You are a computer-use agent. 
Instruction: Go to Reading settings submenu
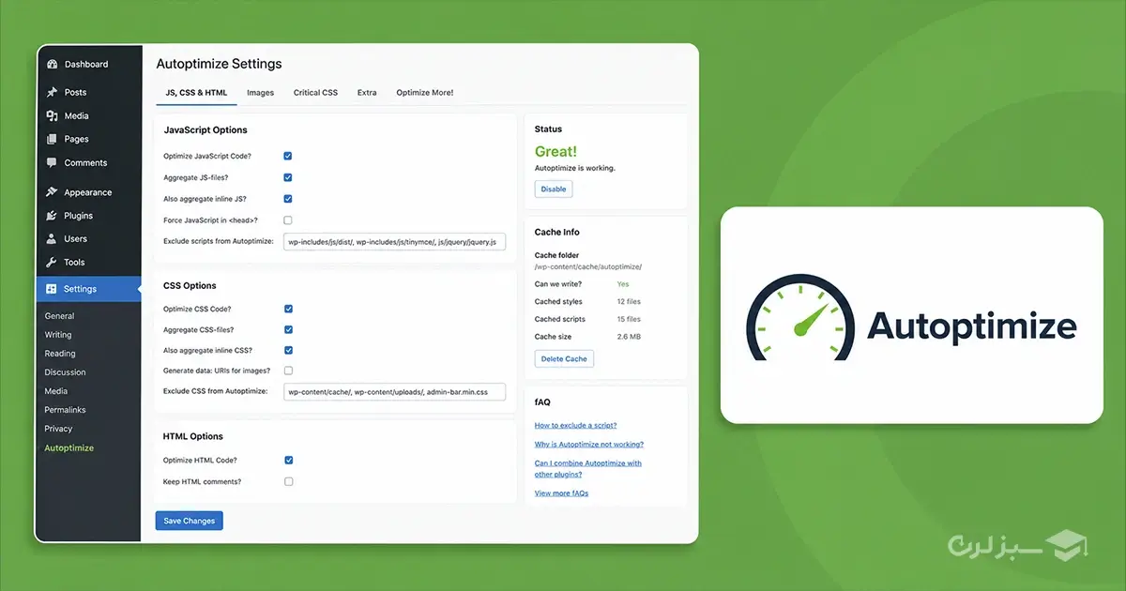click(60, 354)
